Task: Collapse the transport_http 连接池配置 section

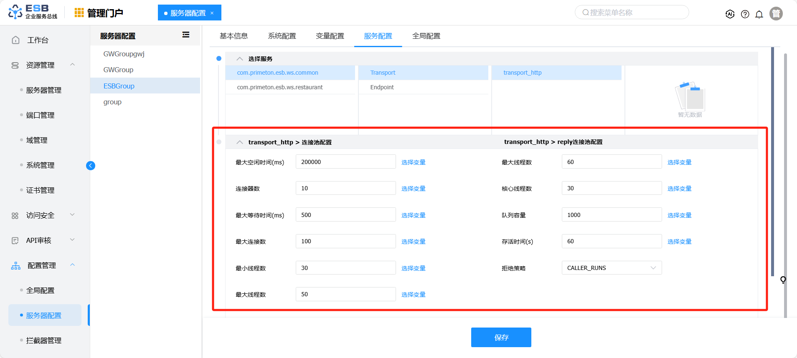Action: 240,142
